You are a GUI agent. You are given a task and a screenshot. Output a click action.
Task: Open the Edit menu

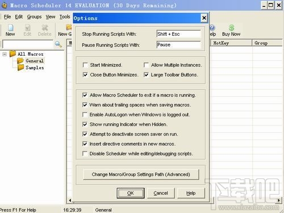(x=19, y=17)
